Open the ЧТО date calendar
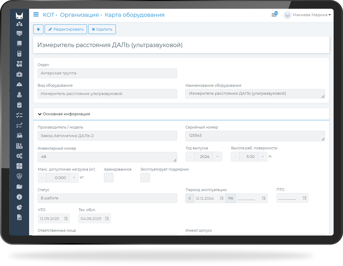Viewport: 343px width, 266px height. [x=66, y=219]
